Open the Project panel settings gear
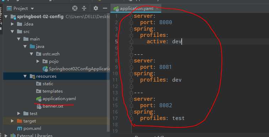Screen dimensions: 269x137 tap(96, 8)
